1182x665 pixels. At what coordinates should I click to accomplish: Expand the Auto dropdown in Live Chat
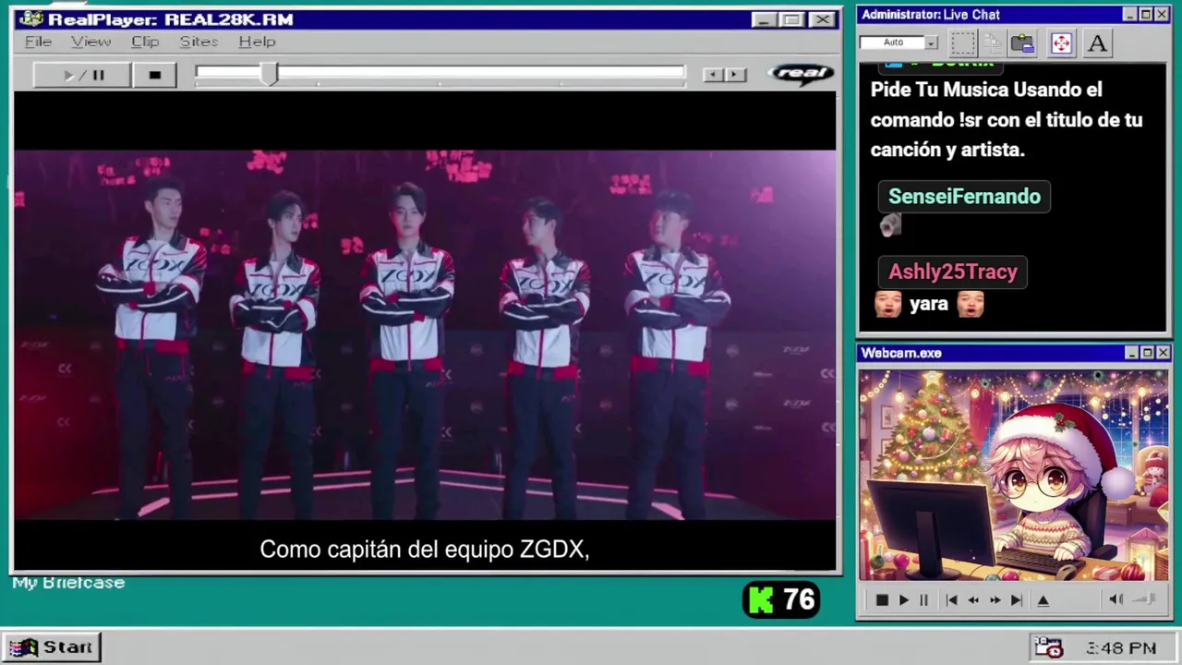pyautogui.click(x=931, y=42)
